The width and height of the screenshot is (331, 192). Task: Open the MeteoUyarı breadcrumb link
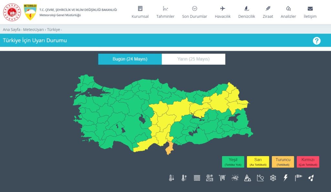click(33, 29)
